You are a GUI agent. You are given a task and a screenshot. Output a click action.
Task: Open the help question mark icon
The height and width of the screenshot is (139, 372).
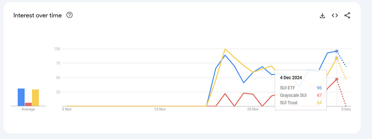pos(69,15)
